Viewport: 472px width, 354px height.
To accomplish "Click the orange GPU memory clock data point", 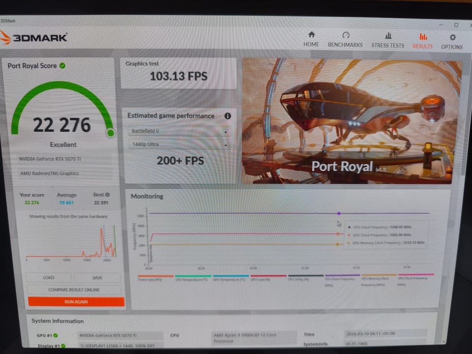I will [337, 244].
